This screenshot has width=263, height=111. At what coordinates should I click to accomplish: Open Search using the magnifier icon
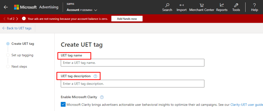[167, 5]
